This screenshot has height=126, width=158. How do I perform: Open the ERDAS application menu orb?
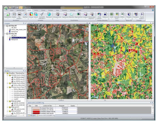pos(6,9)
